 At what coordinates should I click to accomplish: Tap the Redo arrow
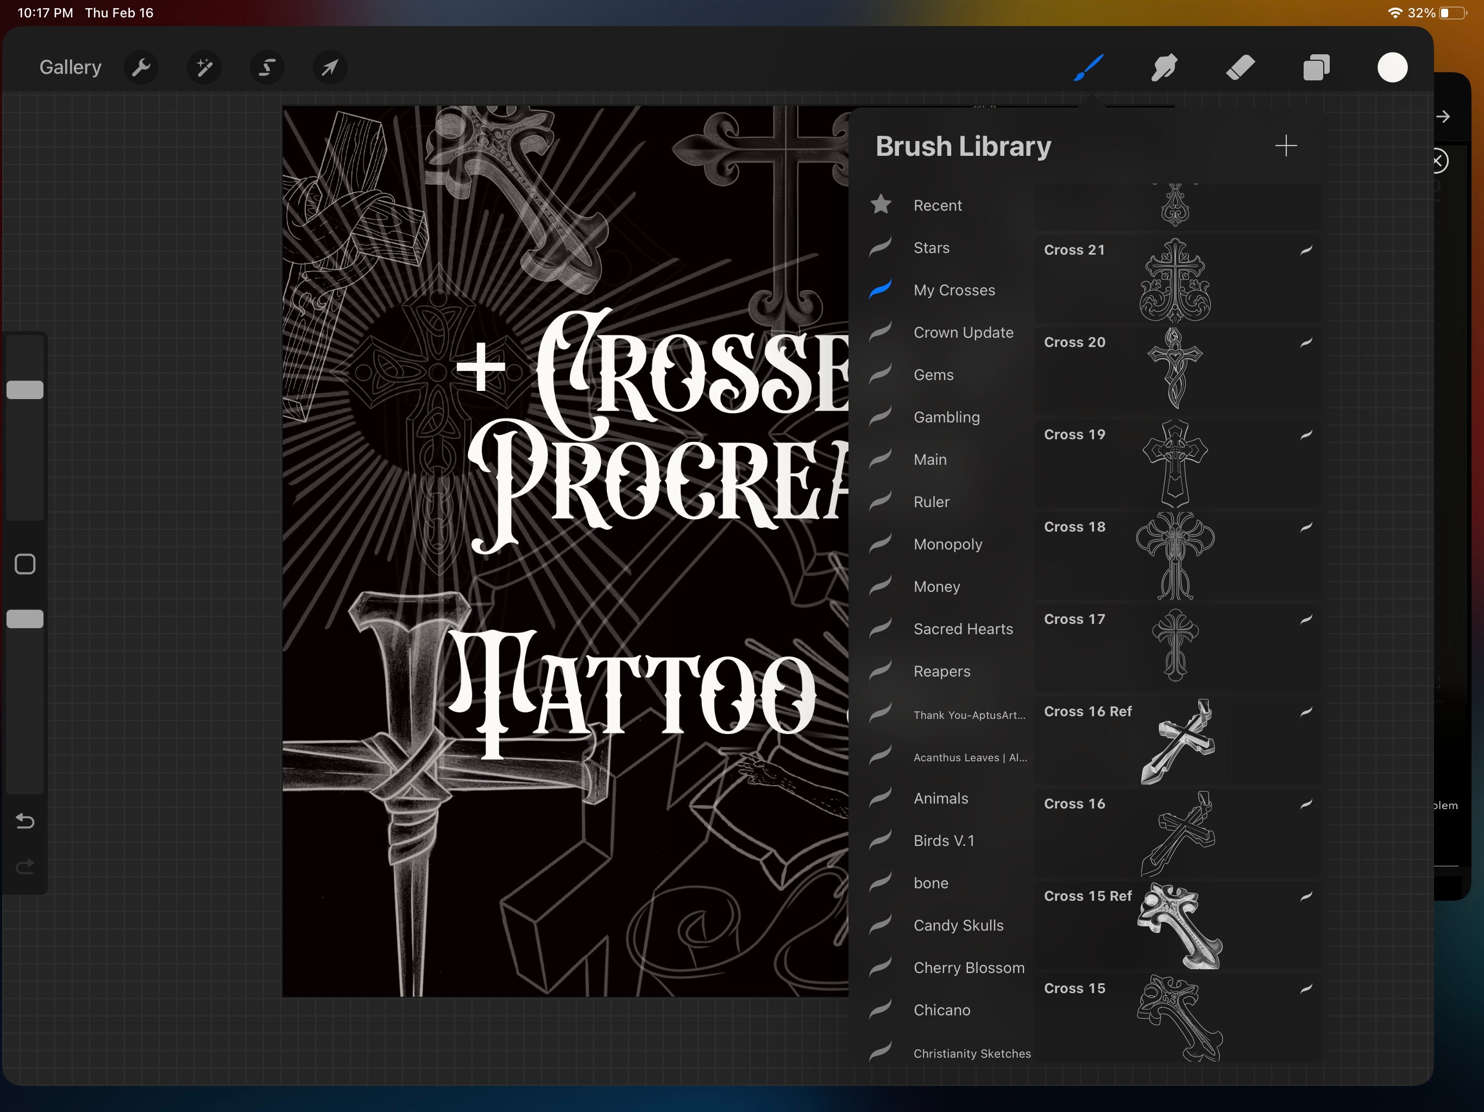click(25, 867)
